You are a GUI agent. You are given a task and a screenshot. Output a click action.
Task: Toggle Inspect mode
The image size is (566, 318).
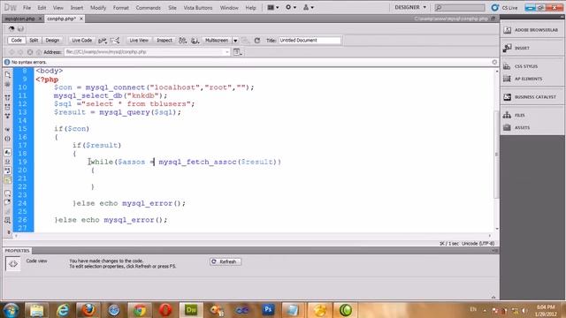click(164, 41)
